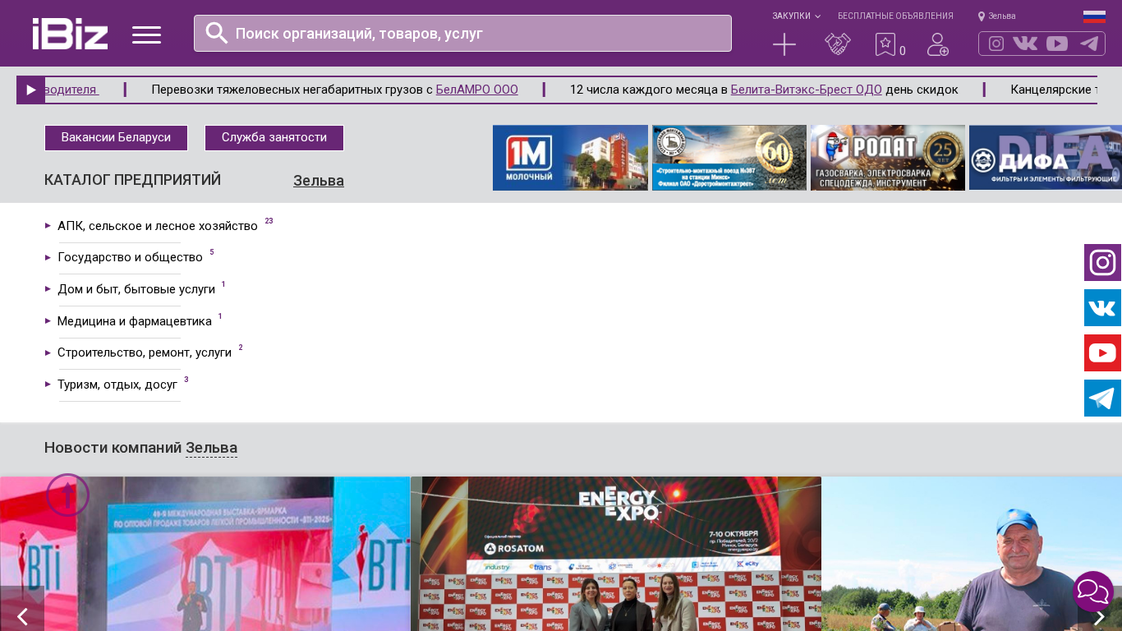The height and width of the screenshot is (631, 1122).
Task: Open the 60-year строительно-монтажный поезд banner
Action: tap(729, 158)
